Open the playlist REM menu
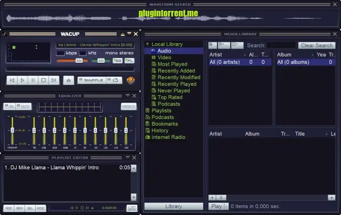This screenshot has height=215, width=341. [x=19, y=208]
